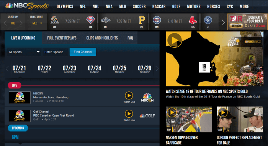Expand the Select Sport MLB selector
The width and height of the screenshot is (268, 146).
36,23
